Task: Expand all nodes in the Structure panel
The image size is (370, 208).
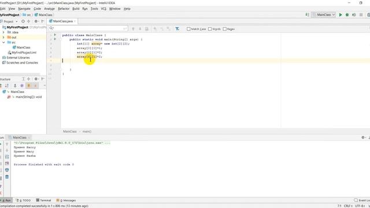Action: point(23,79)
